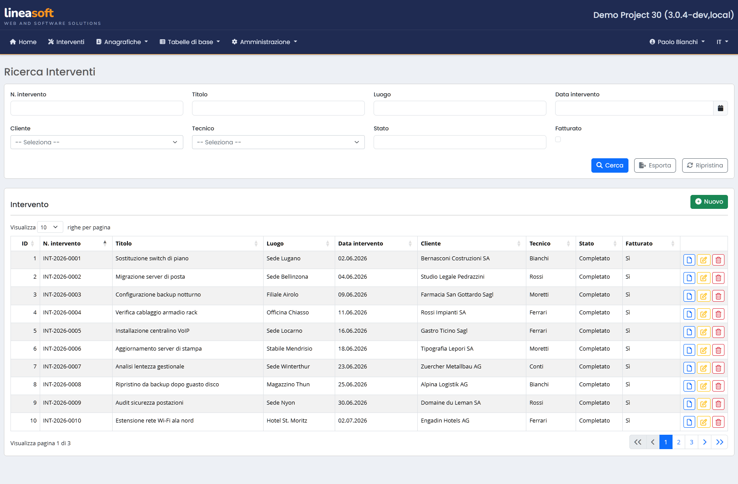Sort table by Stato column

click(599, 243)
